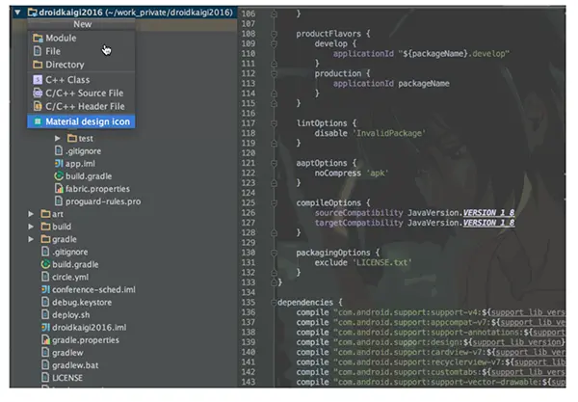This screenshot has width=578, height=402.
Task: Fold the dependencies block at line 135
Action: click(274, 303)
